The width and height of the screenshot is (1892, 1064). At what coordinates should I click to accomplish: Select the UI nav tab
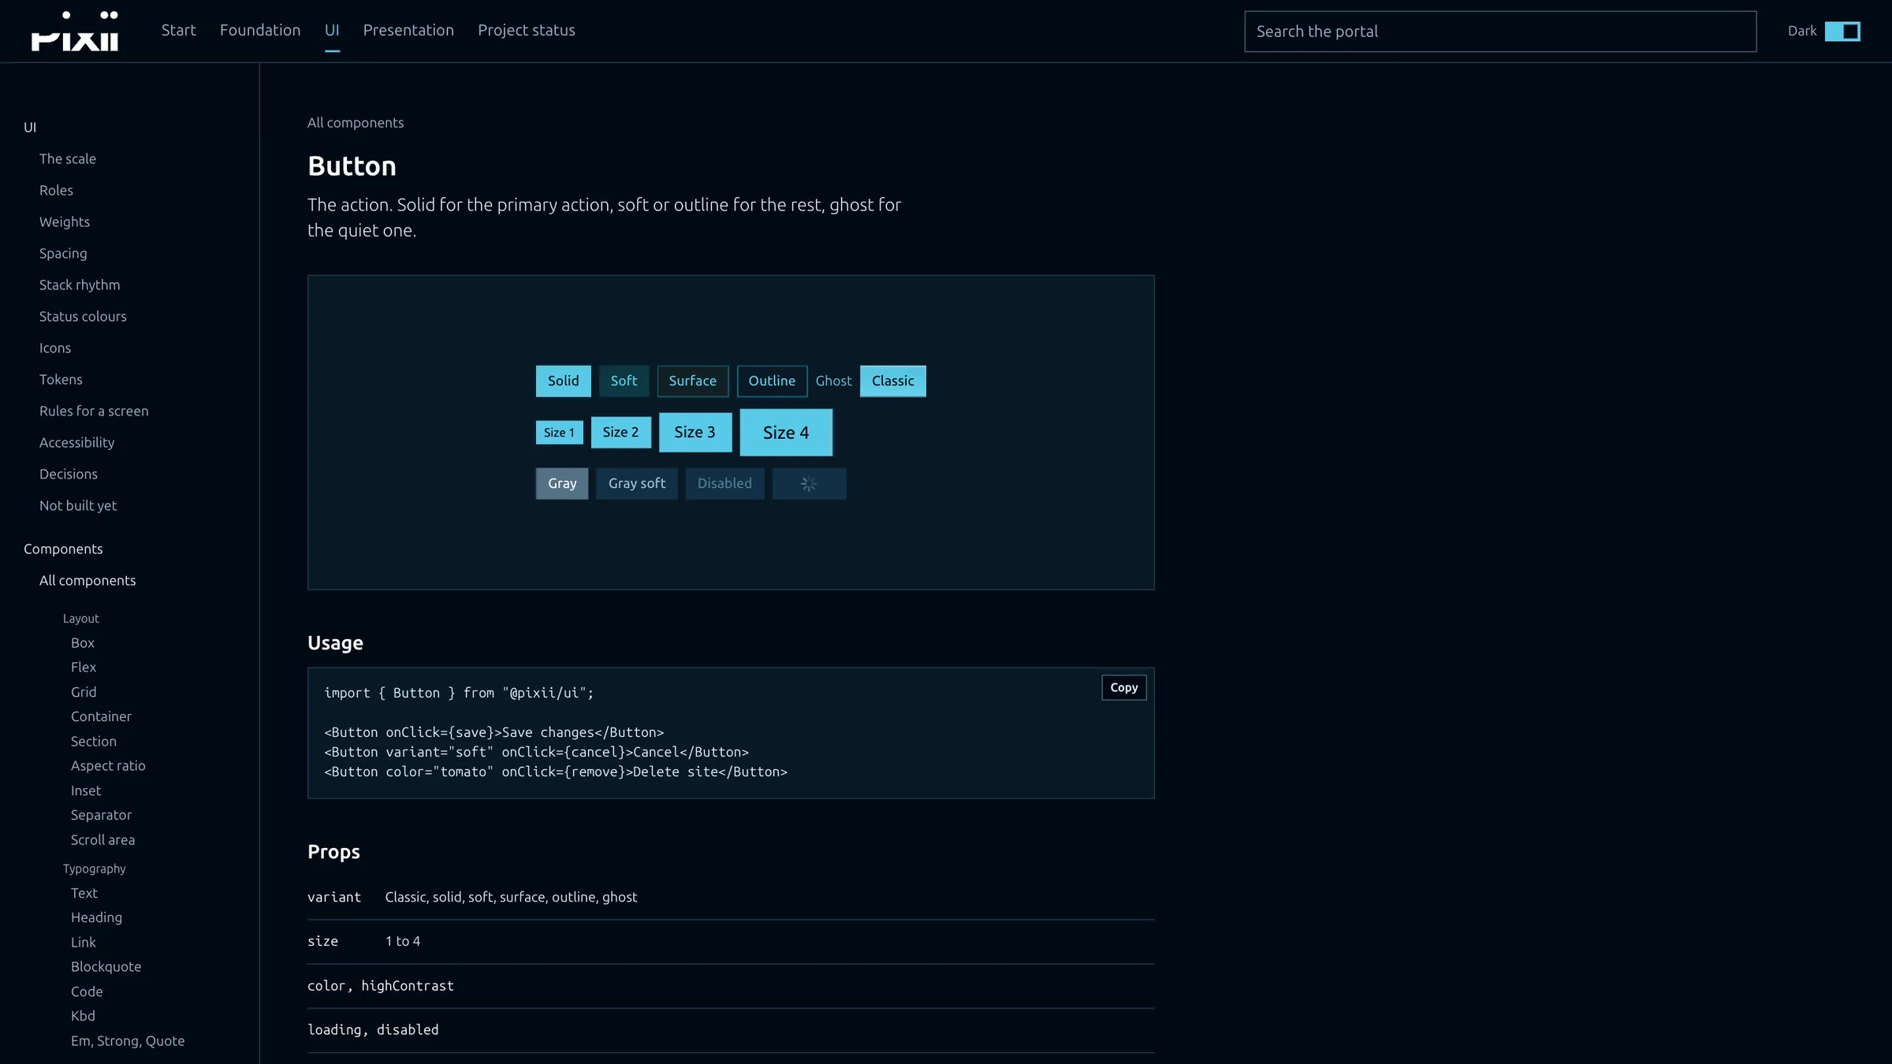[x=332, y=31]
